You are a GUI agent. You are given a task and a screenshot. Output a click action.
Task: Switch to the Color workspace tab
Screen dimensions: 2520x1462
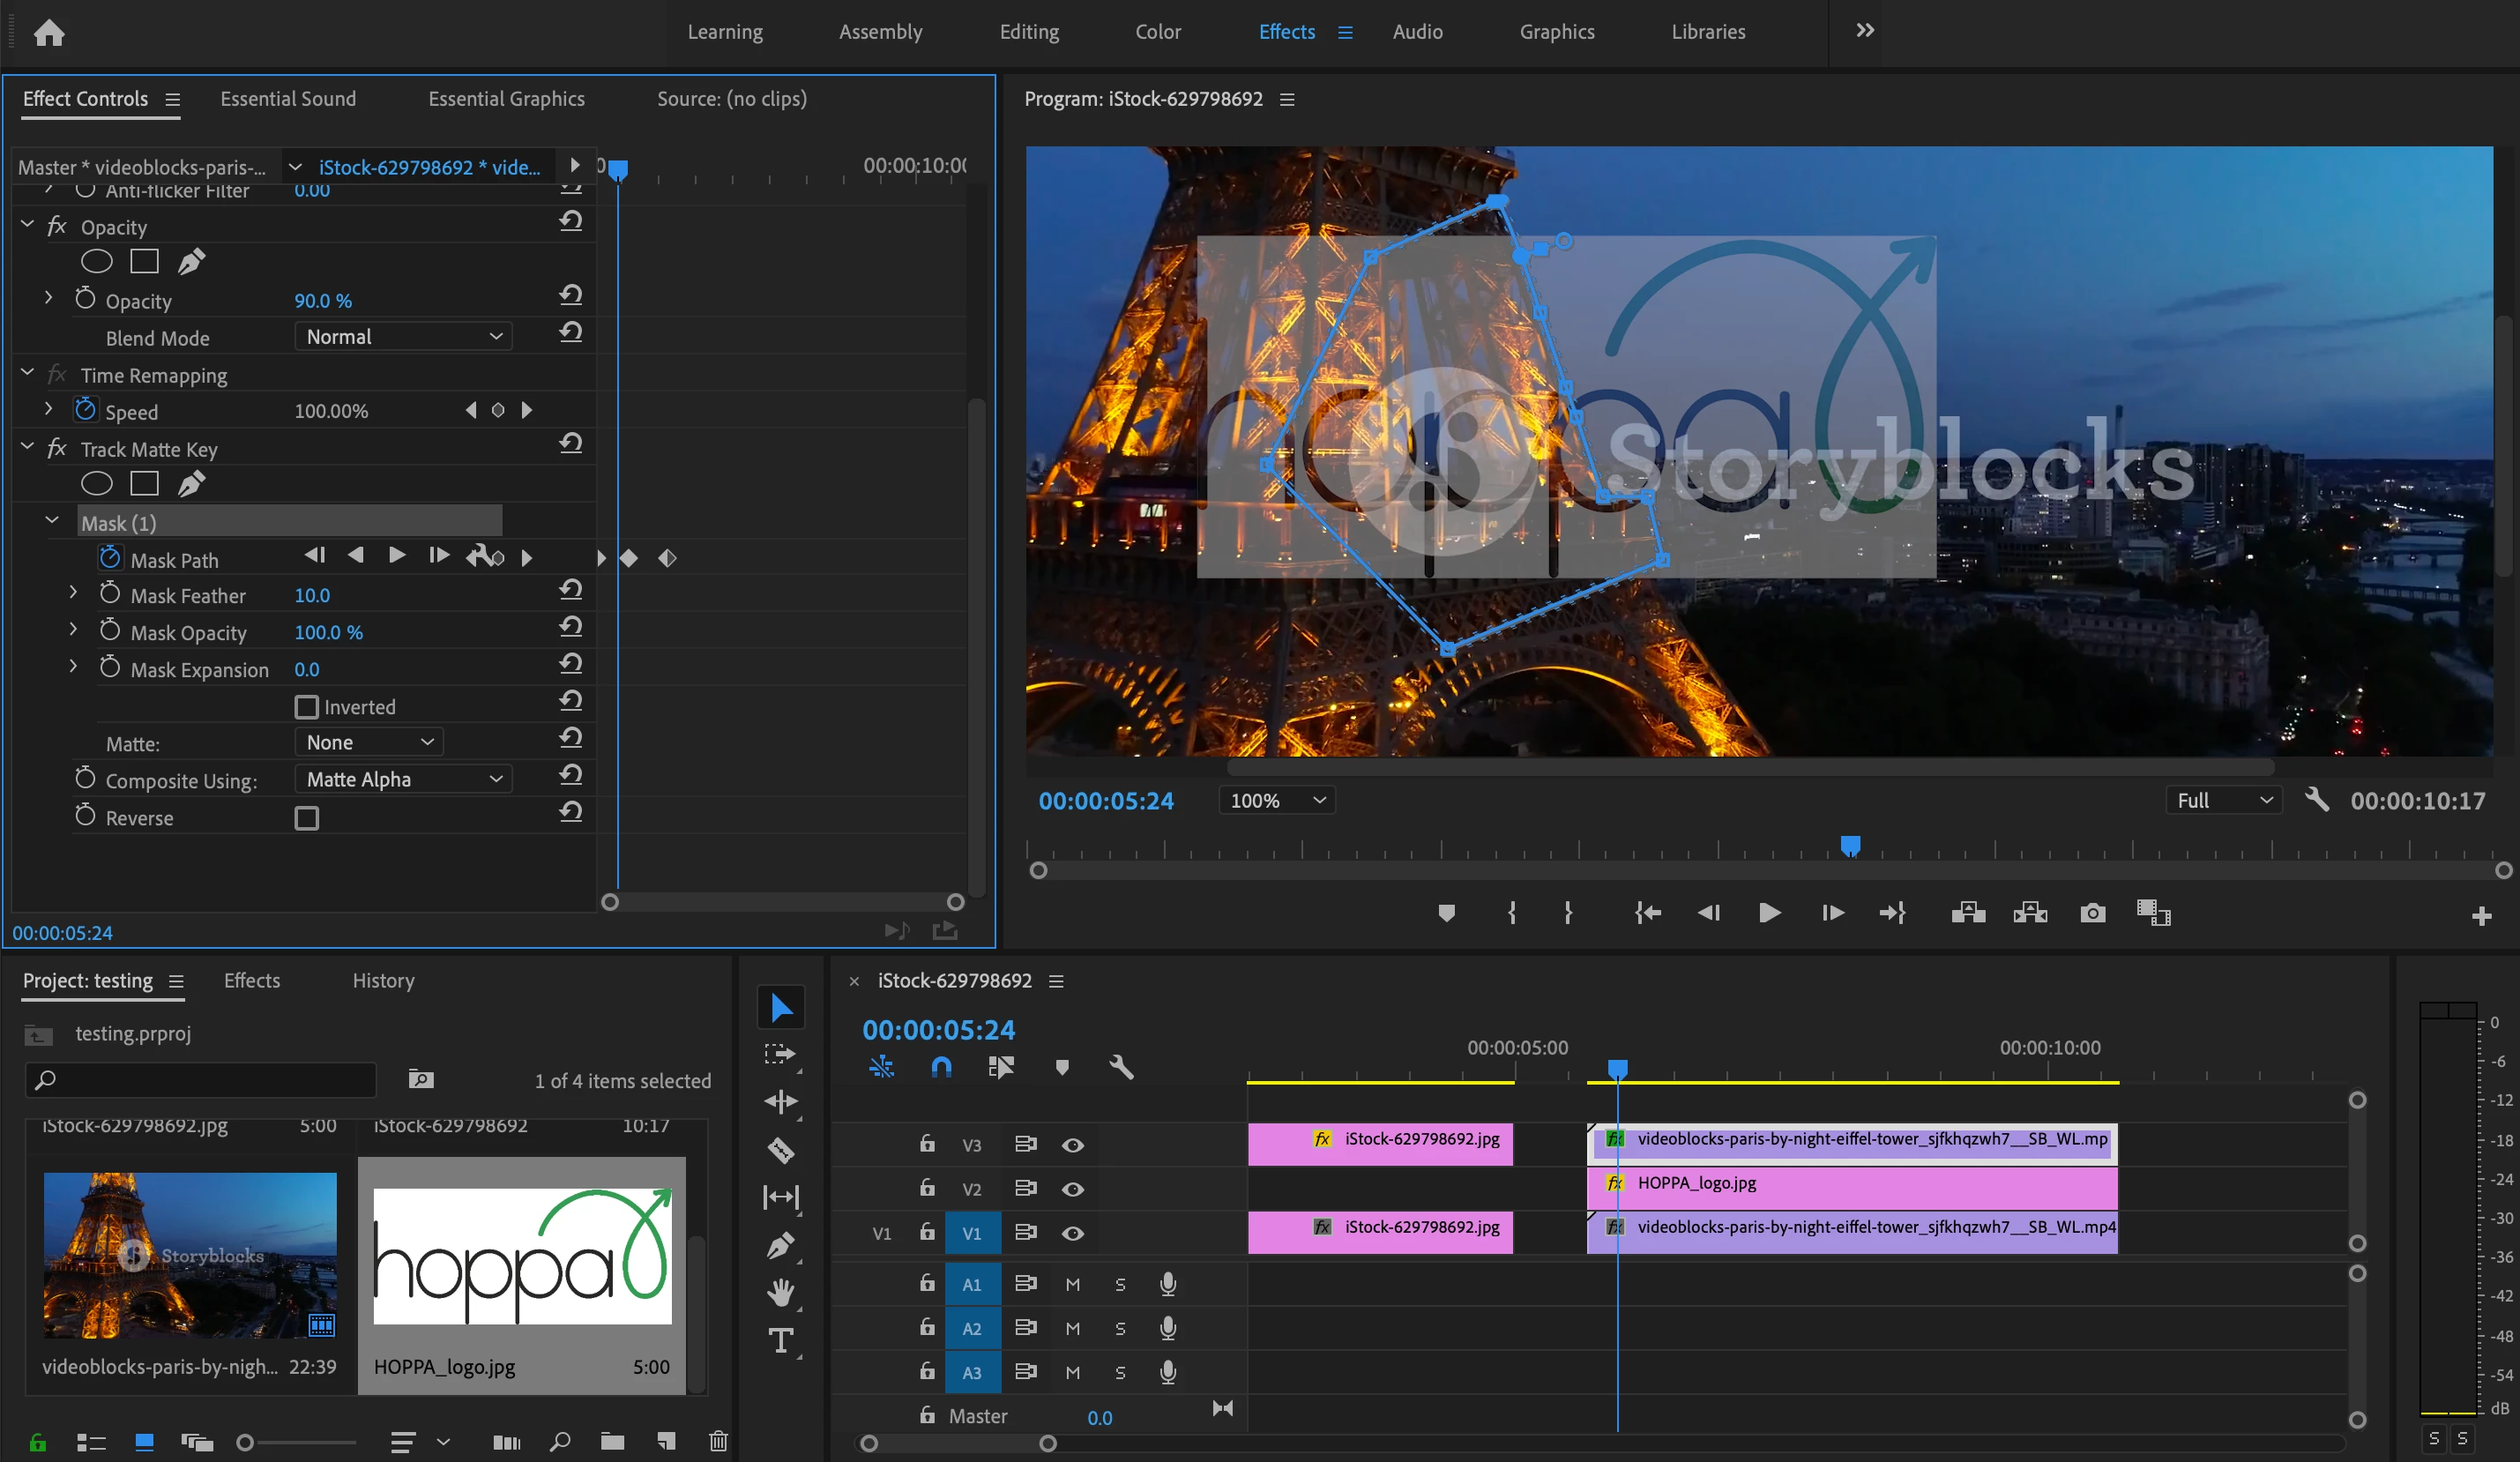pyautogui.click(x=1157, y=32)
